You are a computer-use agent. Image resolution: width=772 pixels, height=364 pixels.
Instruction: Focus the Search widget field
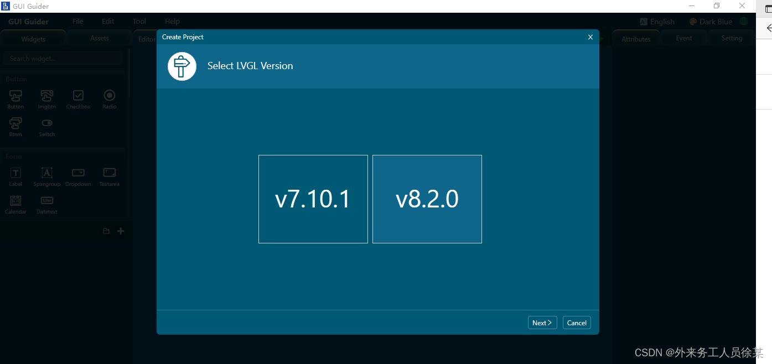[x=63, y=58]
